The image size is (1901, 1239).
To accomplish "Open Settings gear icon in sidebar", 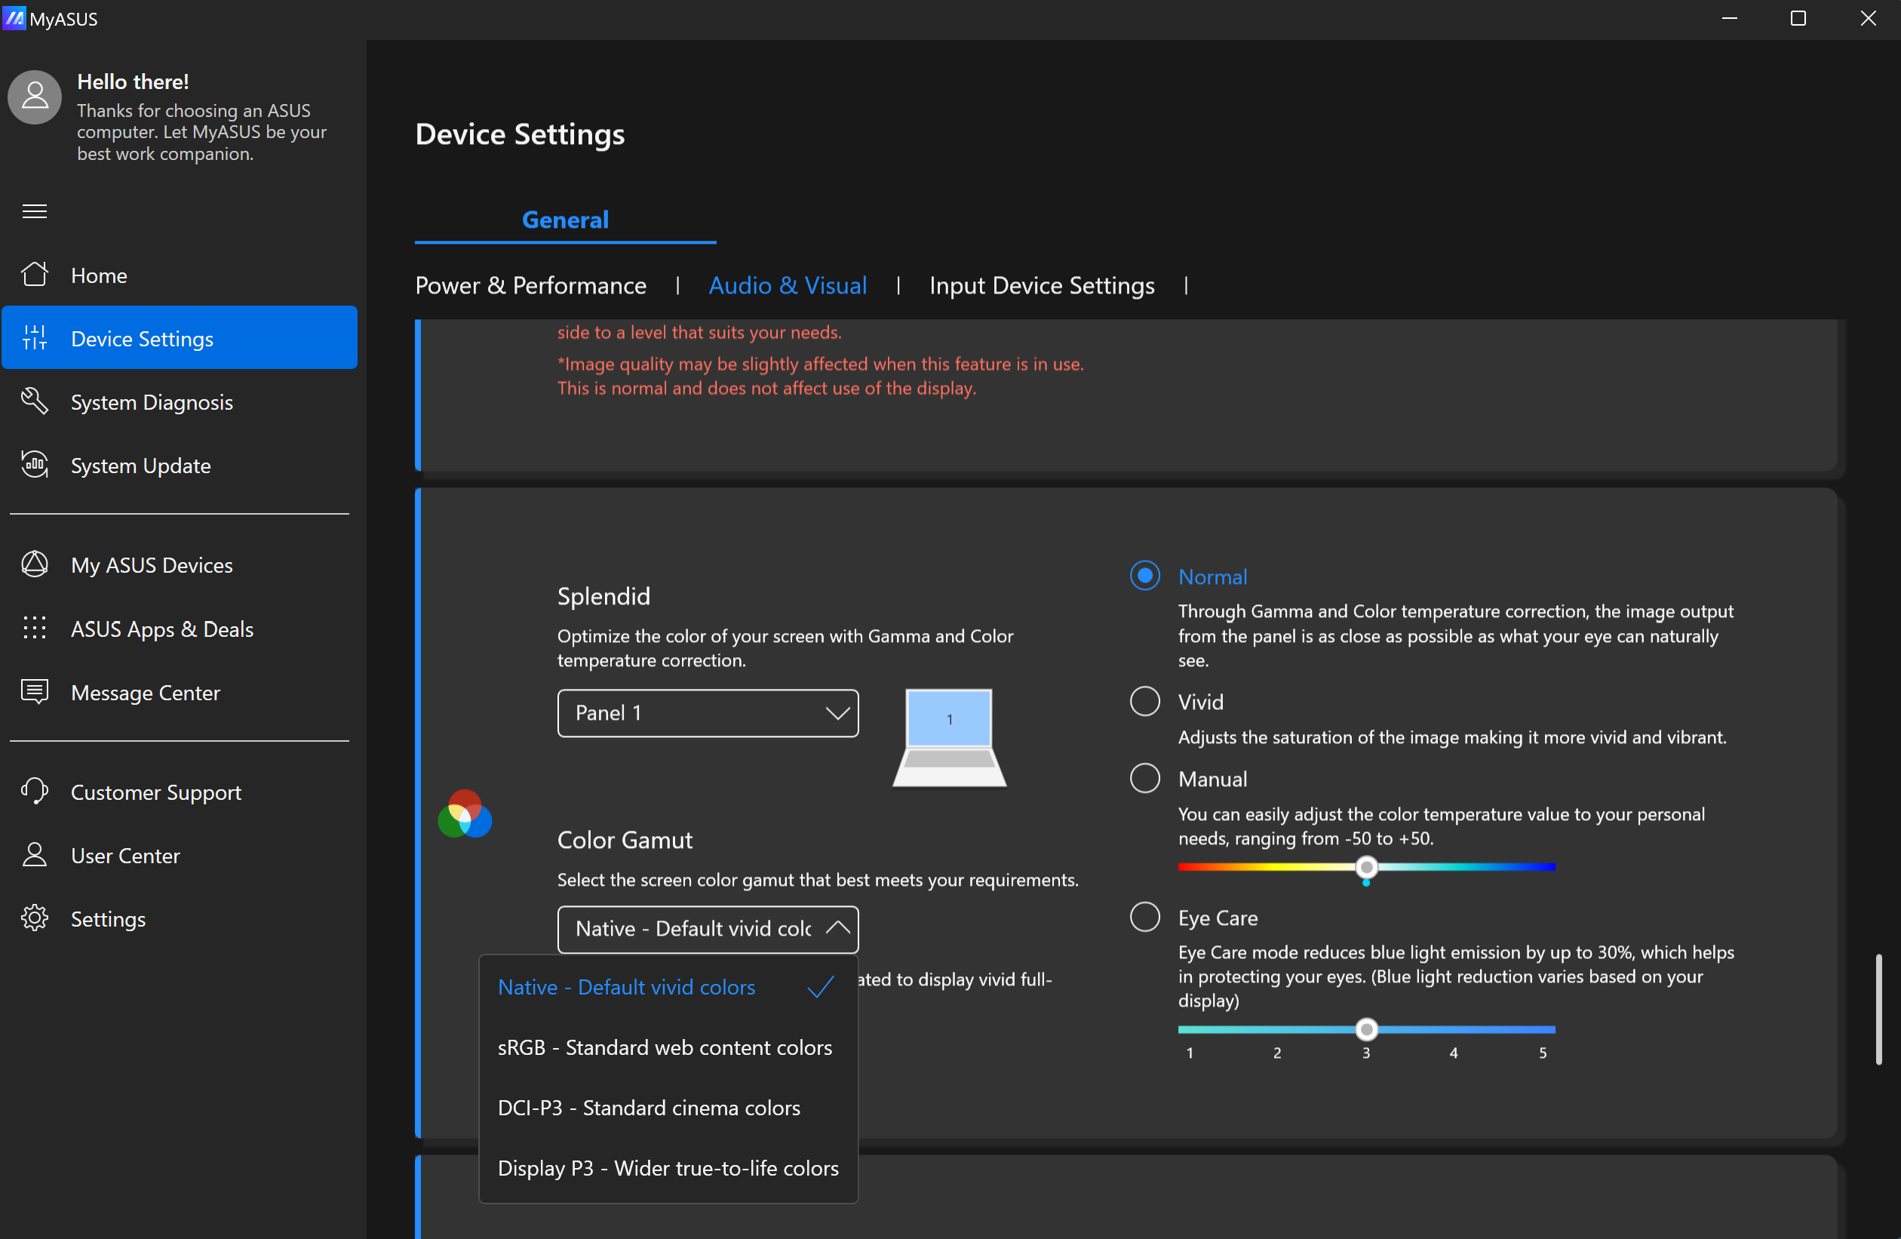I will [35, 918].
